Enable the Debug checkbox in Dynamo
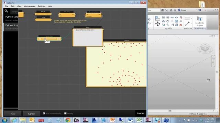This screenshot has width=220, height=123. click(65, 113)
